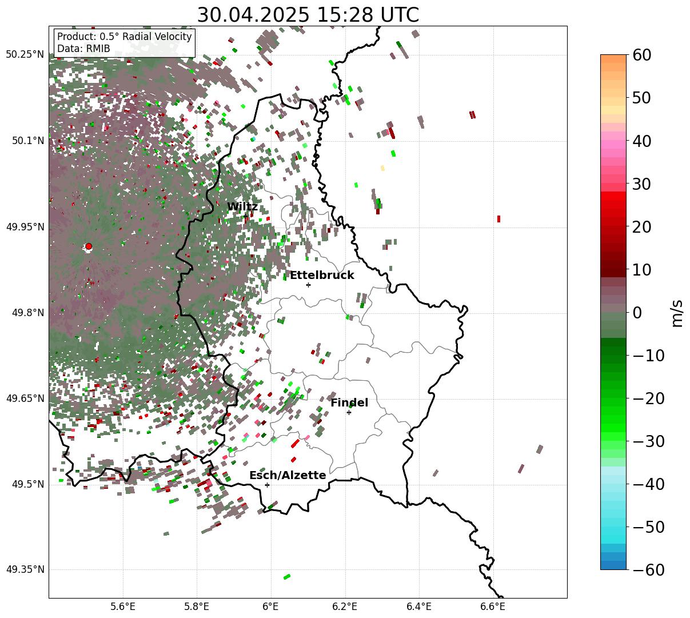Click the Findel station cross marker
The image size is (690, 618).
coord(349,412)
